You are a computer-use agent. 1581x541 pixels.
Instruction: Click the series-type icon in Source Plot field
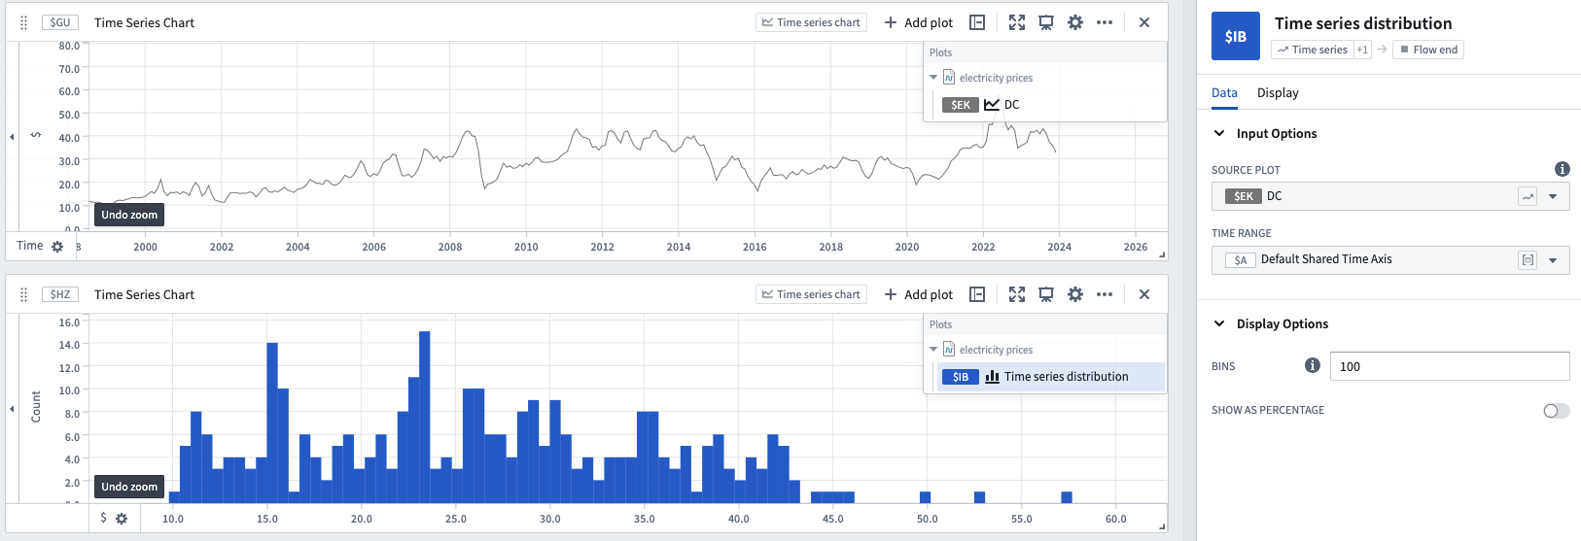point(1528,196)
